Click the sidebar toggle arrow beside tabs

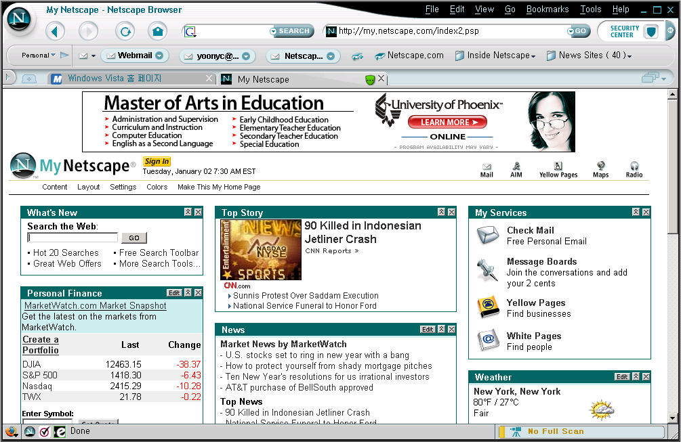pyautogui.click(x=7, y=78)
